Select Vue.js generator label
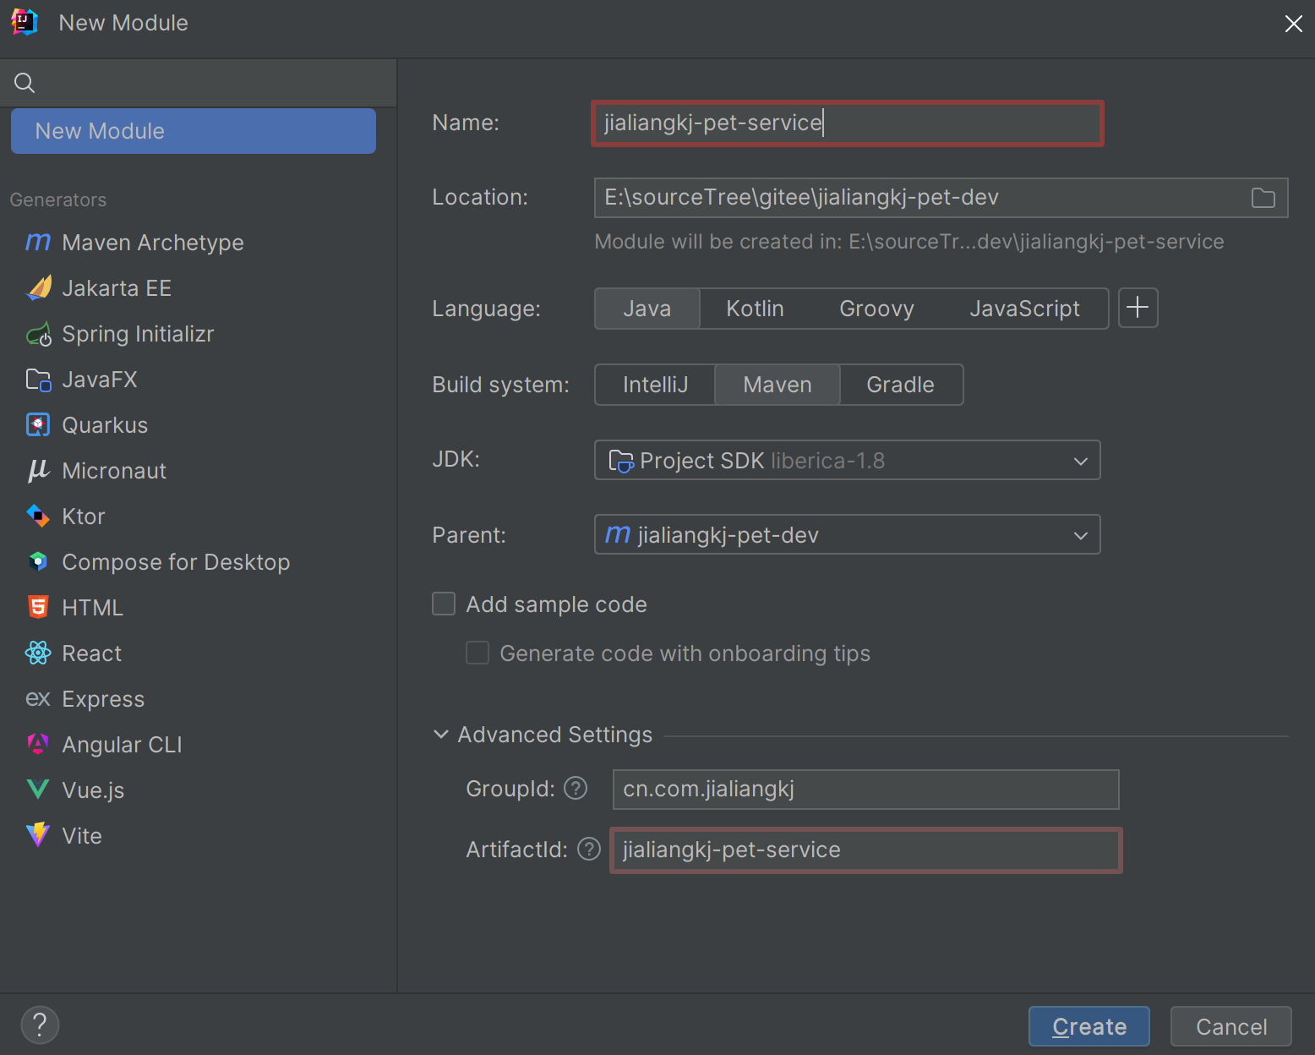Image resolution: width=1315 pixels, height=1055 pixels. point(93,790)
